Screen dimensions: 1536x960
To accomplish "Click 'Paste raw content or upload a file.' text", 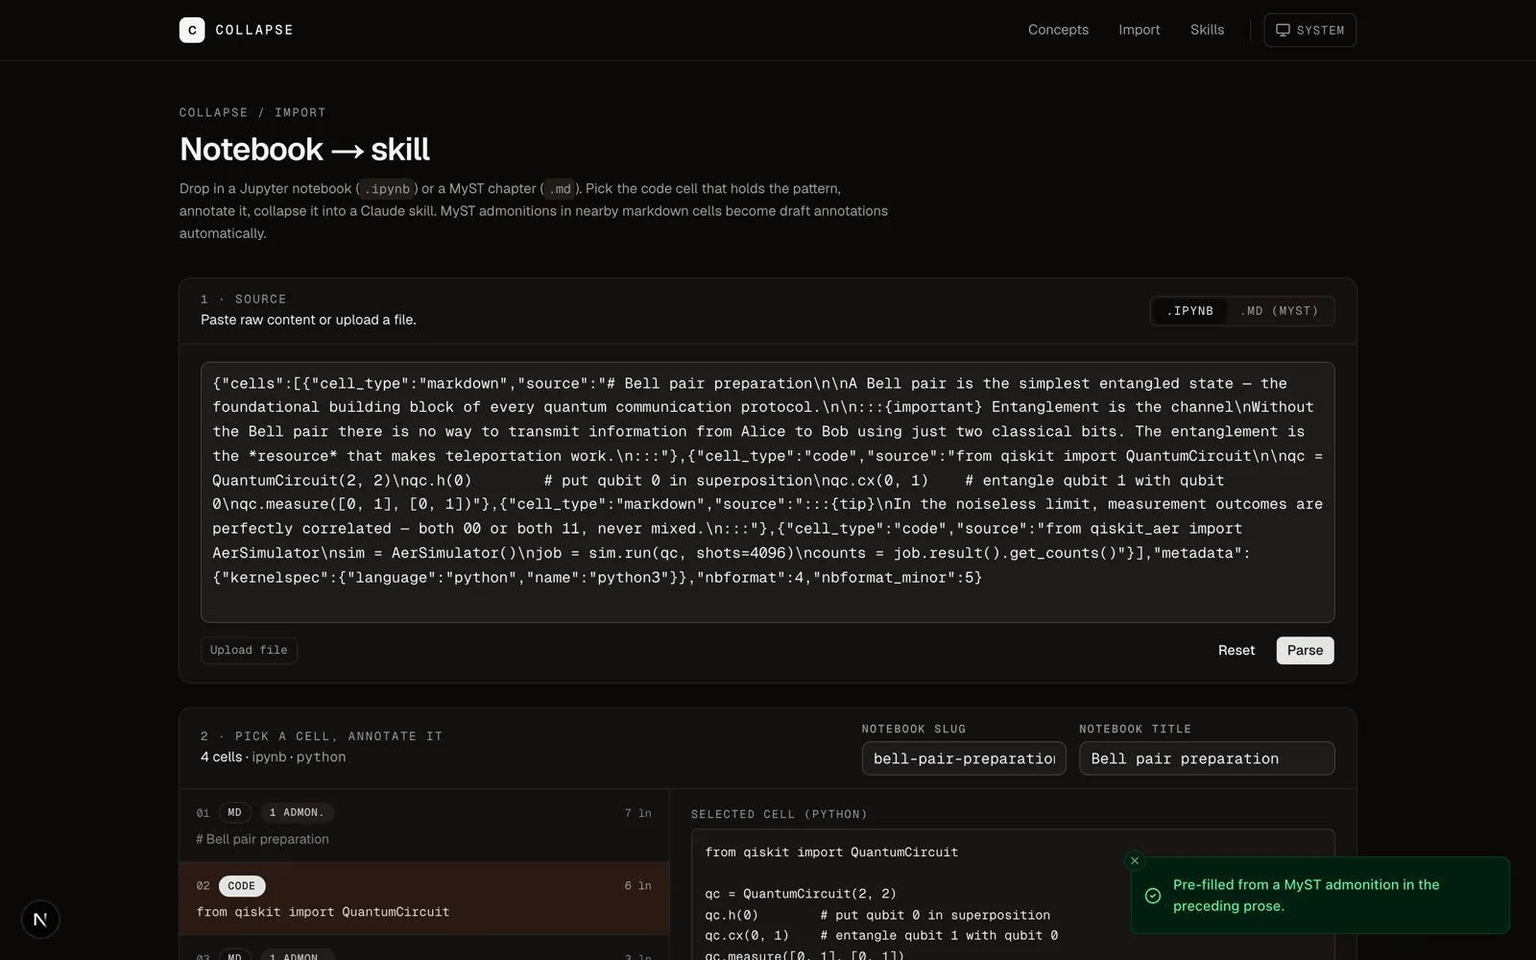I will point(308,320).
